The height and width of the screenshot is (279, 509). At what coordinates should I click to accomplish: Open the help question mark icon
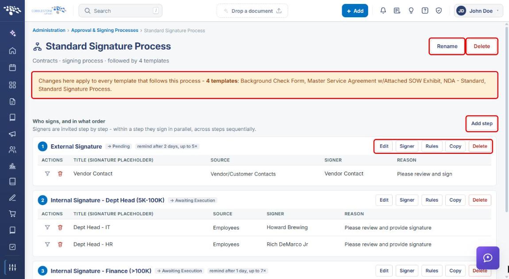[x=424, y=11]
